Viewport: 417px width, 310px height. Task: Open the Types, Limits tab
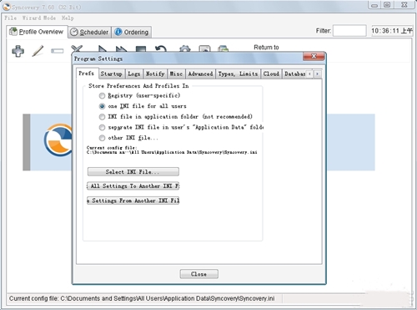pos(238,74)
